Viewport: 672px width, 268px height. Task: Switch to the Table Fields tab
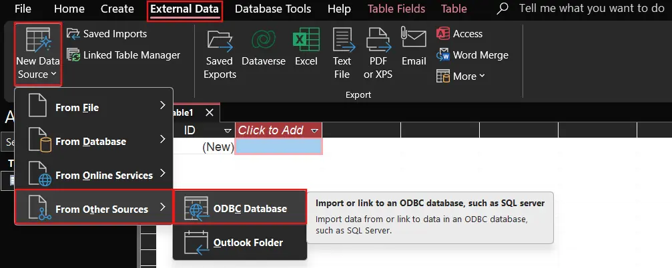[x=396, y=9]
